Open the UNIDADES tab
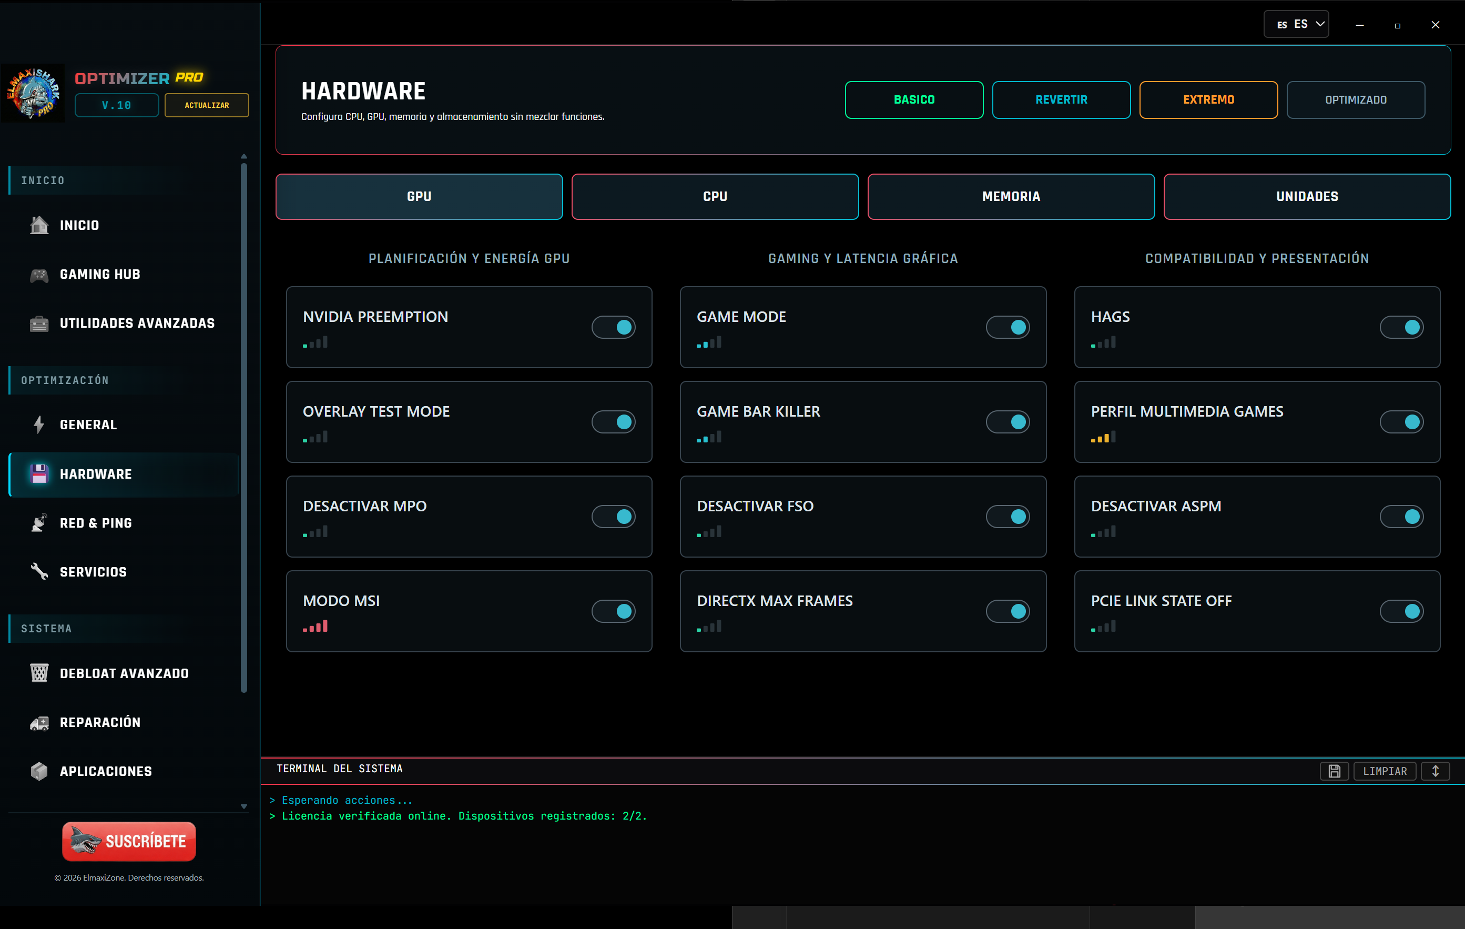The height and width of the screenshot is (929, 1465). (1307, 197)
